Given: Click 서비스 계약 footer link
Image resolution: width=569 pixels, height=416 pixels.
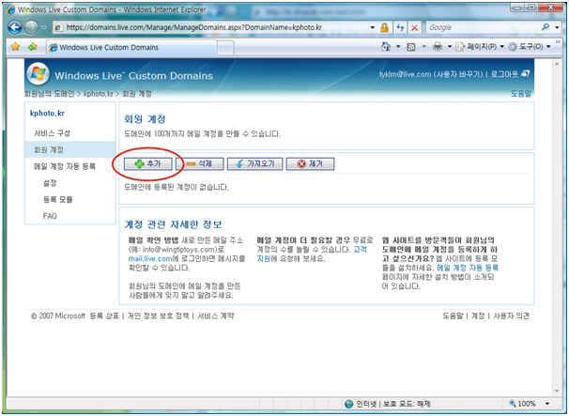Looking at the screenshot, I should tap(216, 316).
